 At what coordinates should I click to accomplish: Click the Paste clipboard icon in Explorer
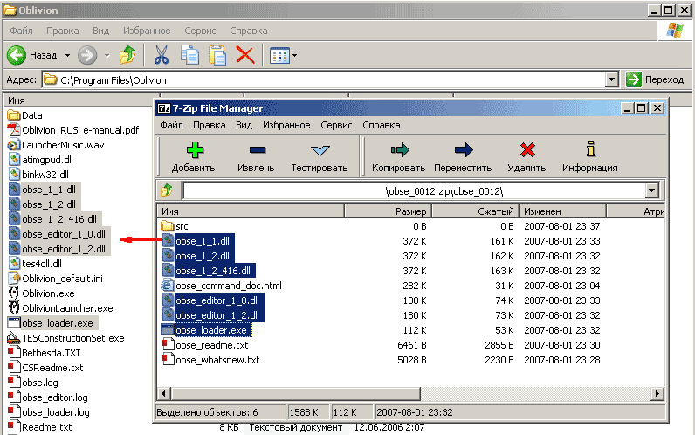click(x=217, y=55)
